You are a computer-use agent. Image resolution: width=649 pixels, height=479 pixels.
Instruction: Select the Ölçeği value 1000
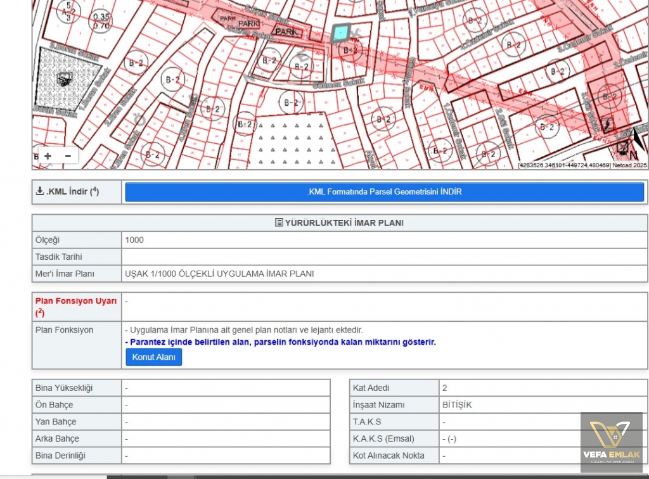(x=134, y=240)
